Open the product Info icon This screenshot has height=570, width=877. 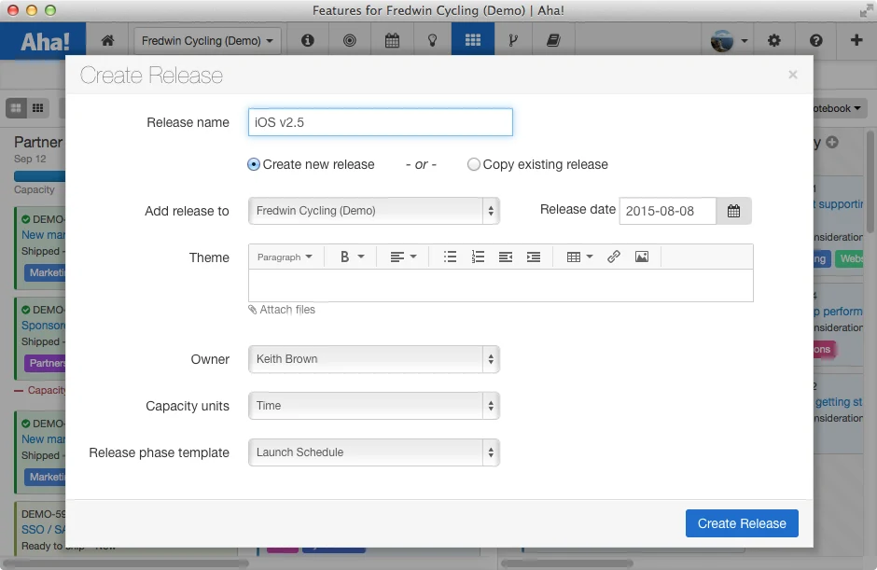[308, 40]
